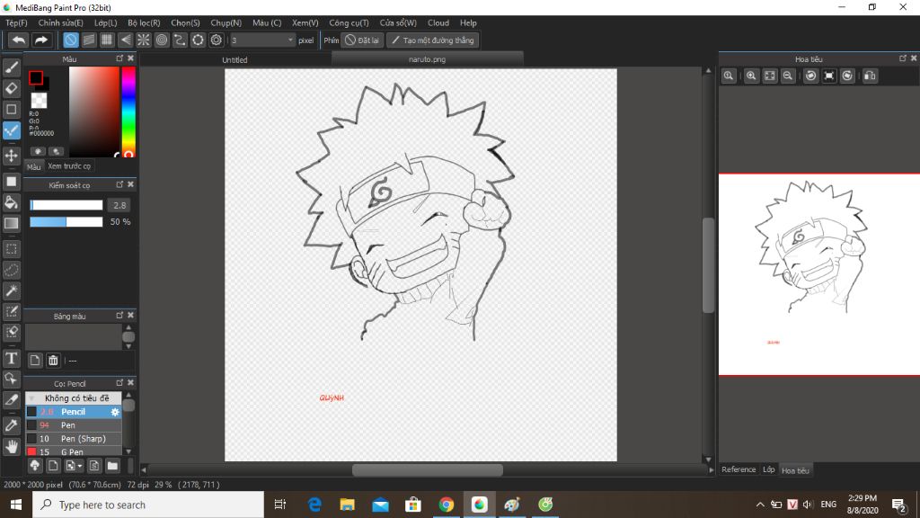The height and width of the screenshot is (518, 920).
Task: Enable parallel lines snap guide
Action: click(x=89, y=40)
